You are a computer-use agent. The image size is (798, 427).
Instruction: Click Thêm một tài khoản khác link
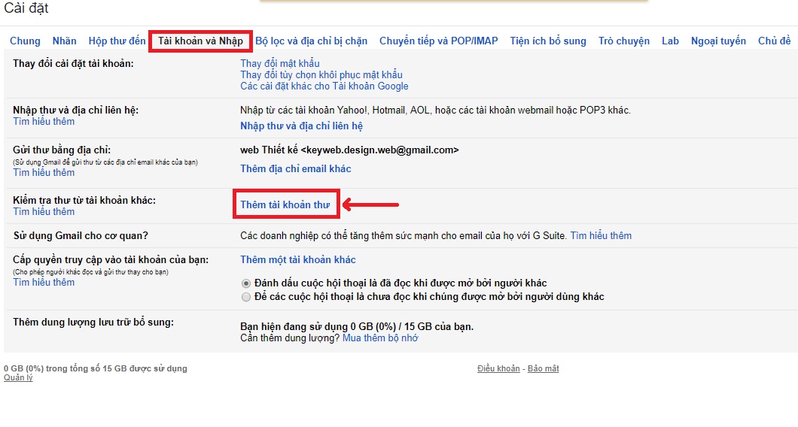[297, 260]
